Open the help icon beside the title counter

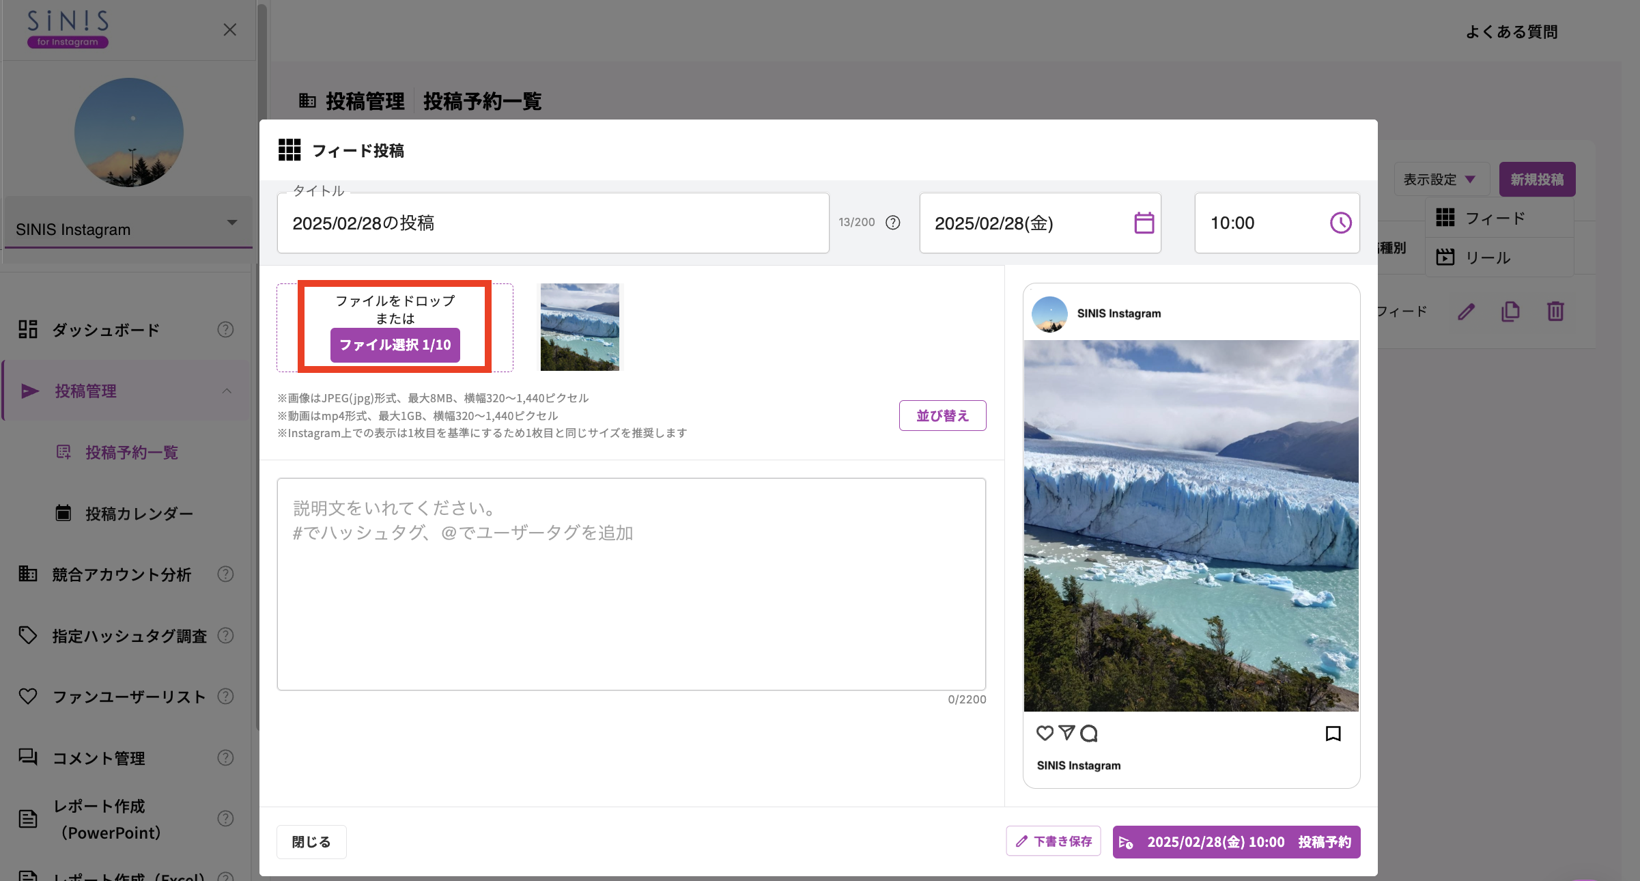(892, 222)
